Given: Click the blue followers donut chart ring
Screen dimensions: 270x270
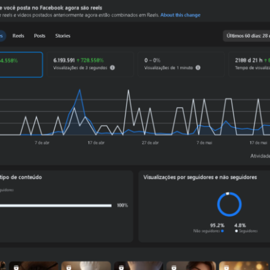Looking at the screenshot, I should tap(229, 204).
